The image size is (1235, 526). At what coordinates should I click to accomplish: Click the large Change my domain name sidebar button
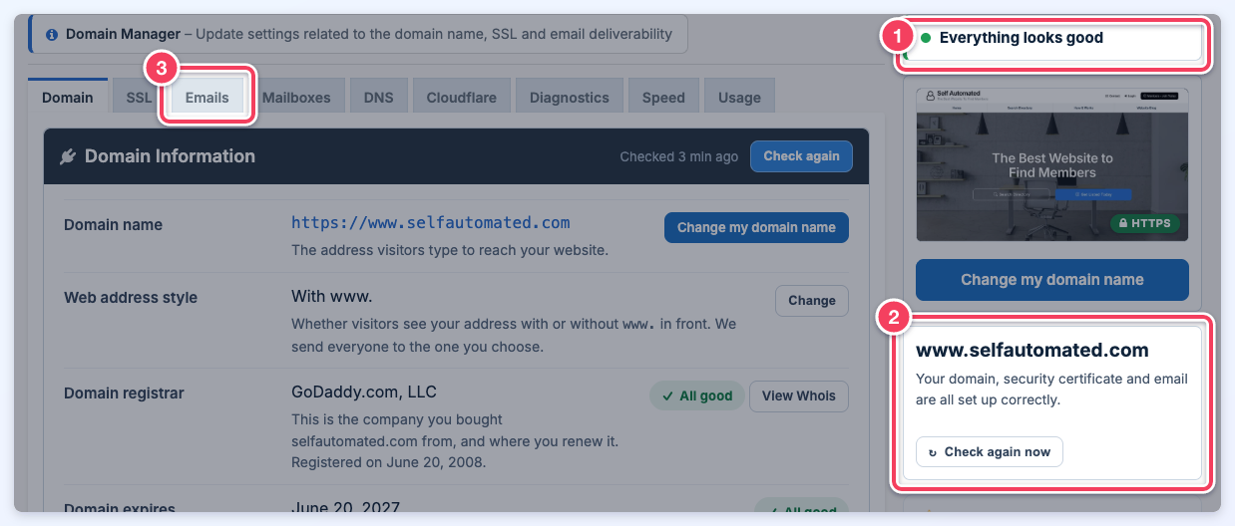[x=1052, y=280]
